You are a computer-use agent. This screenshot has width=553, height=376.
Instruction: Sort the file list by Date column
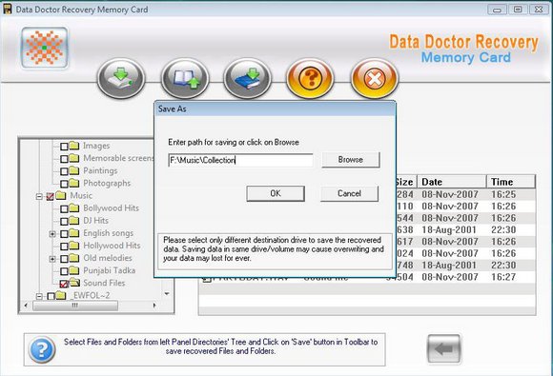point(452,182)
